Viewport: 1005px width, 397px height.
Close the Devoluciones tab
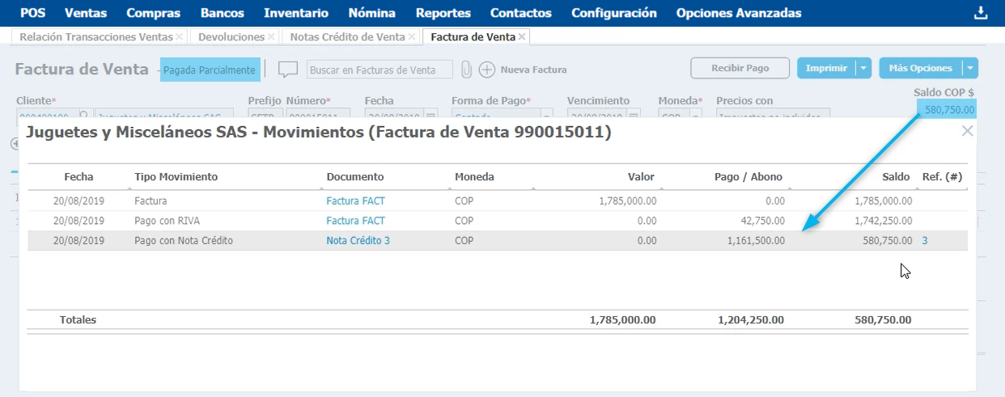[271, 37]
